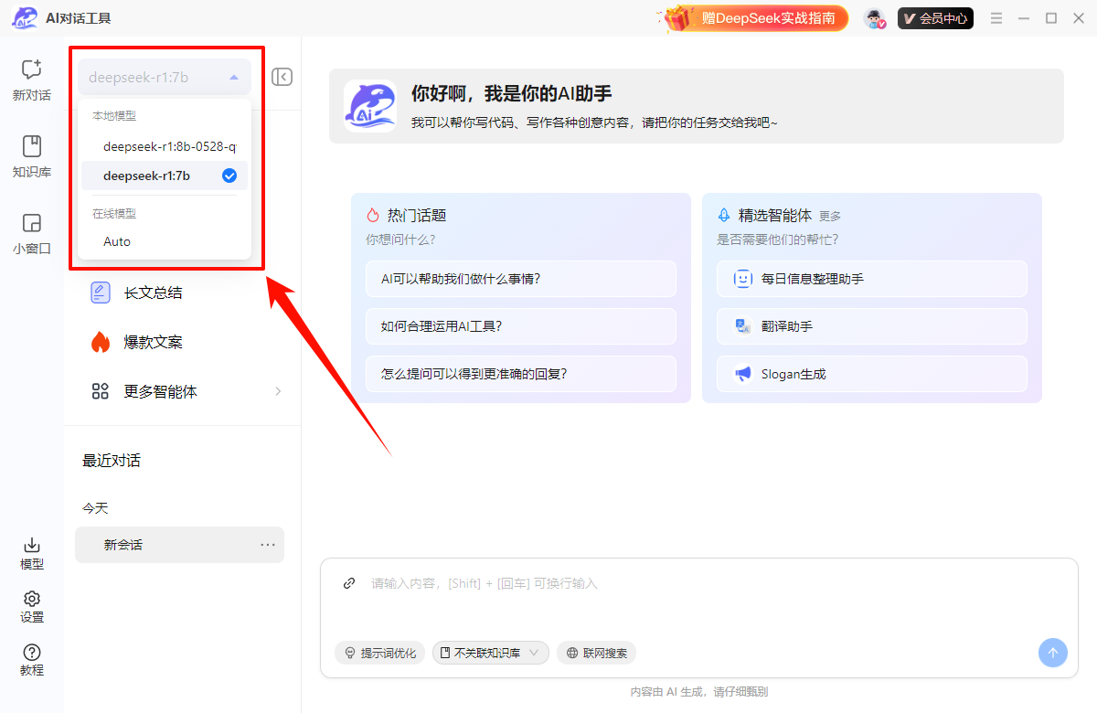The width and height of the screenshot is (1097, 713).
Task: Open the 教程 tutorial help
Action: click(32, 659)
